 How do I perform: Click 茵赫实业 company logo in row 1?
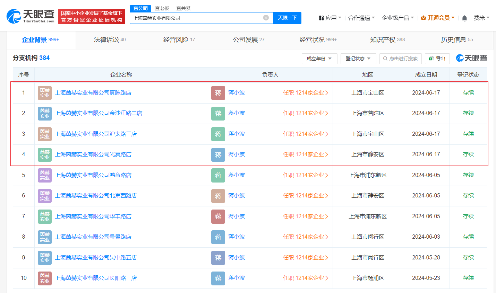pos(45,93)
